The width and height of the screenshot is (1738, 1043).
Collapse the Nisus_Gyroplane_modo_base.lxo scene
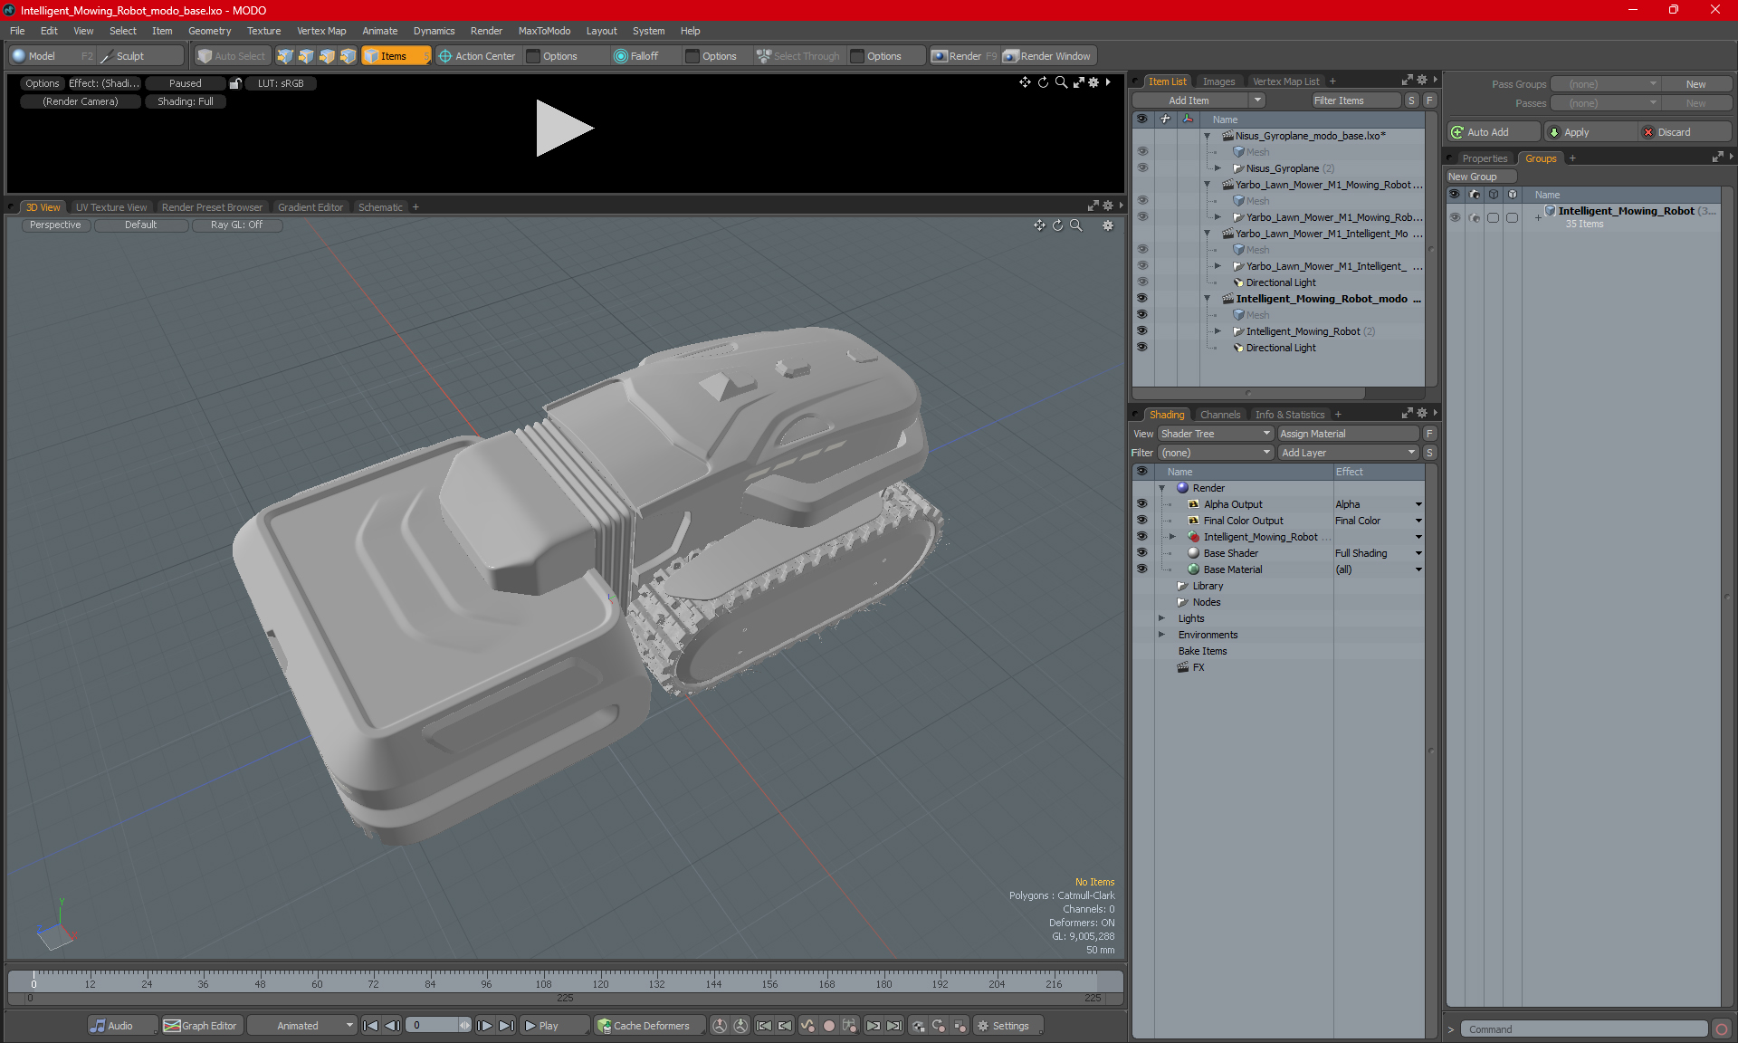point(1208,136)
